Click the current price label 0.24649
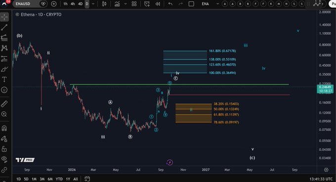Image resolution: width=336 pixels, height=182 pixels. click(x=325, y=87)
